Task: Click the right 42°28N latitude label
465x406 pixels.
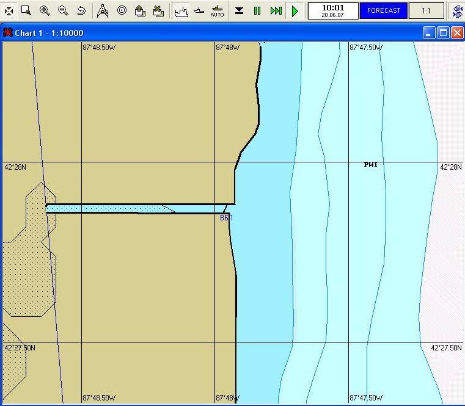Action: 451,167
